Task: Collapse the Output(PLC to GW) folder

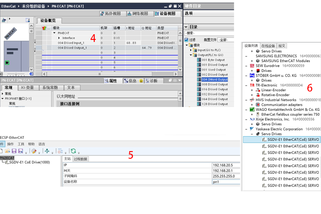Action: (x=190, y=55)
